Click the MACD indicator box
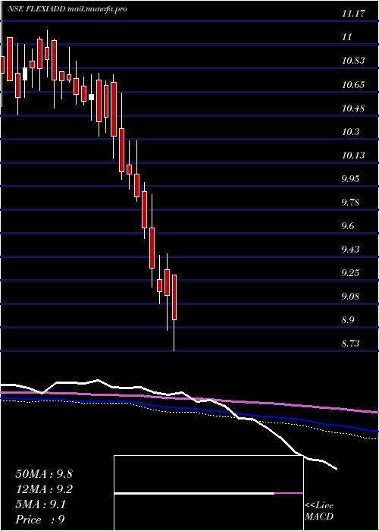This screenshot has width=379, height=531. (208, 493)
